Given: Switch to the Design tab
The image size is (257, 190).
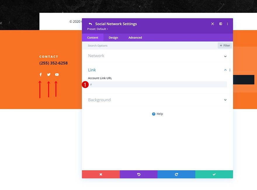Looking at the screenshot, I should [x=113, y=38].
